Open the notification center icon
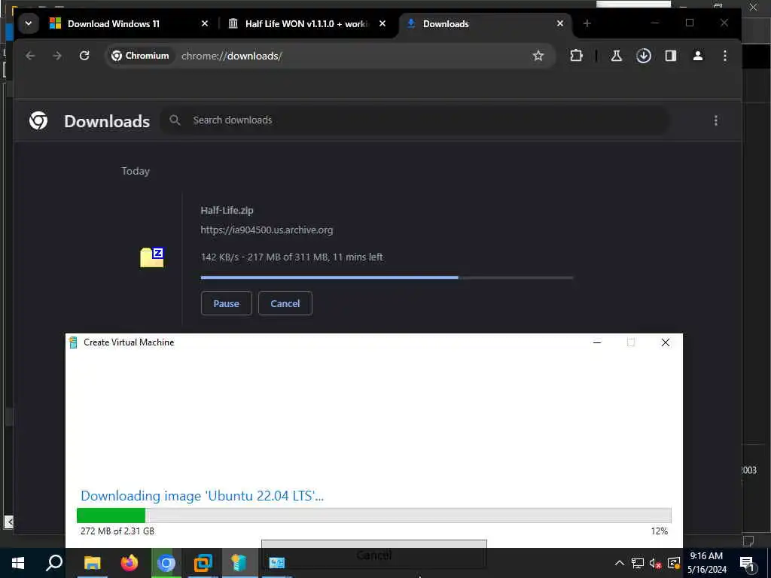 tap(748, 563)
